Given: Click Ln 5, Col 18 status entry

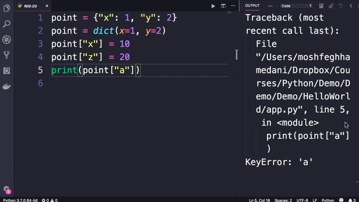Looking at the screenshot, I should tap(259, 200).
